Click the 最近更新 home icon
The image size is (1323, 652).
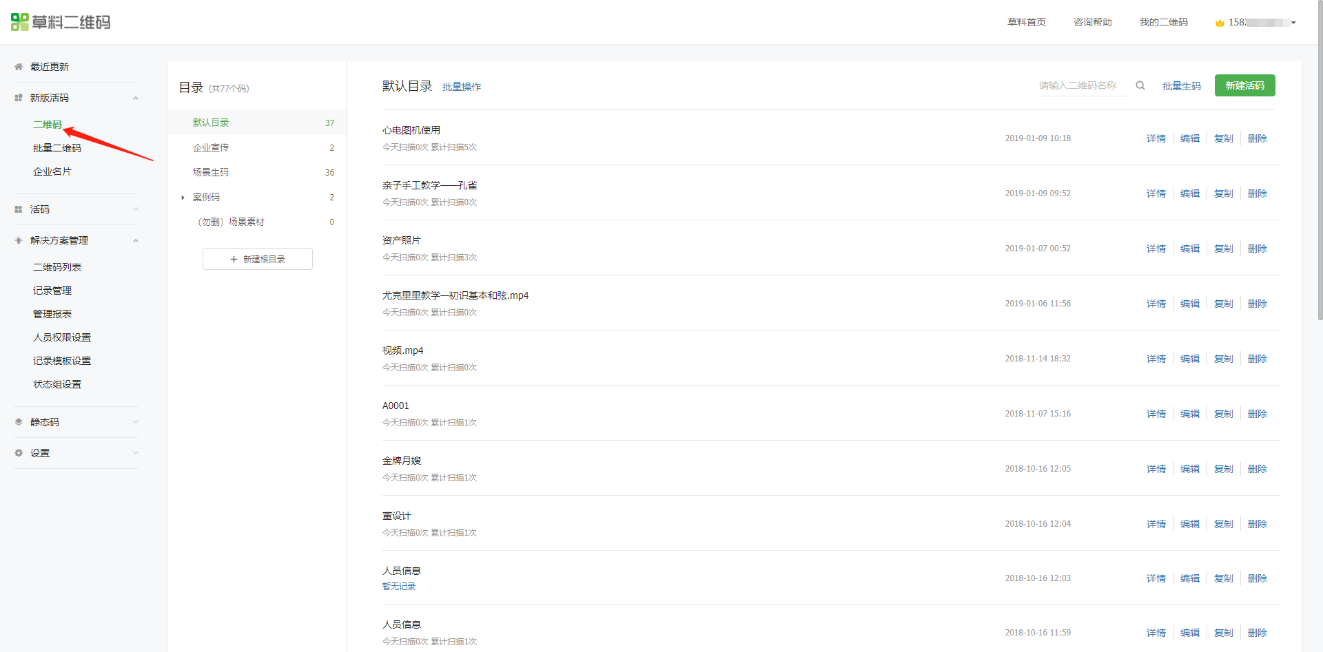[19, 67]
